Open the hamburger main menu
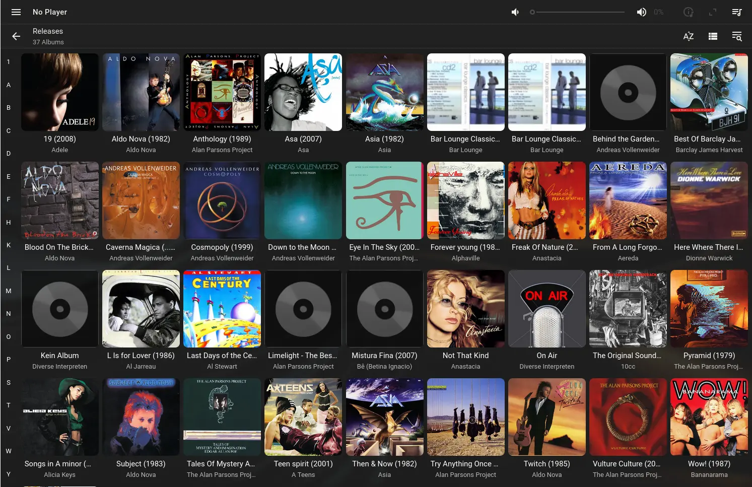 [x=16, y=12]
